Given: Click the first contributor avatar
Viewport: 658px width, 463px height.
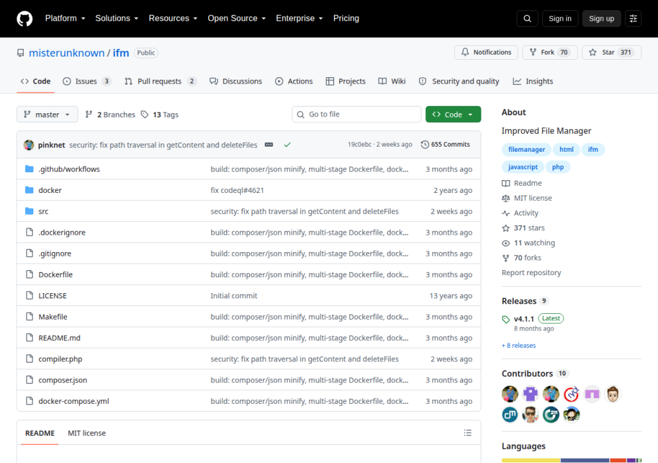Looking at the screenshot, I should (x=510, y=394).
